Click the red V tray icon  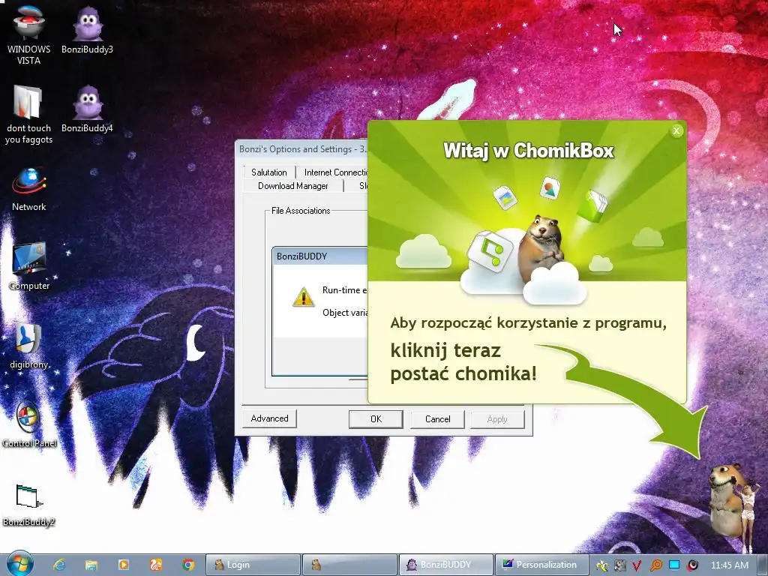click(x=636, y=565)
